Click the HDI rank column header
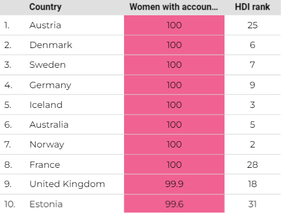Viewport: 281px width, 213px height. tap(252, 7)
